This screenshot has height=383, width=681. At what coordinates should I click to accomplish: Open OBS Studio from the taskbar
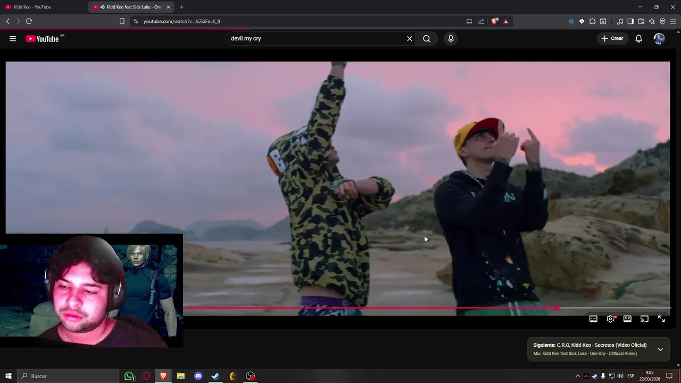251,376
